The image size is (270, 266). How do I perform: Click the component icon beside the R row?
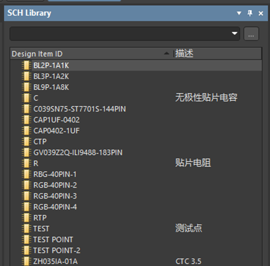[26, 163]
